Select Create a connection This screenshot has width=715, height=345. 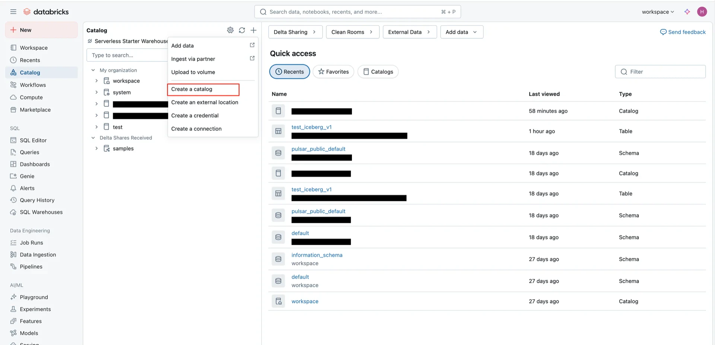[x=213, y=129]
